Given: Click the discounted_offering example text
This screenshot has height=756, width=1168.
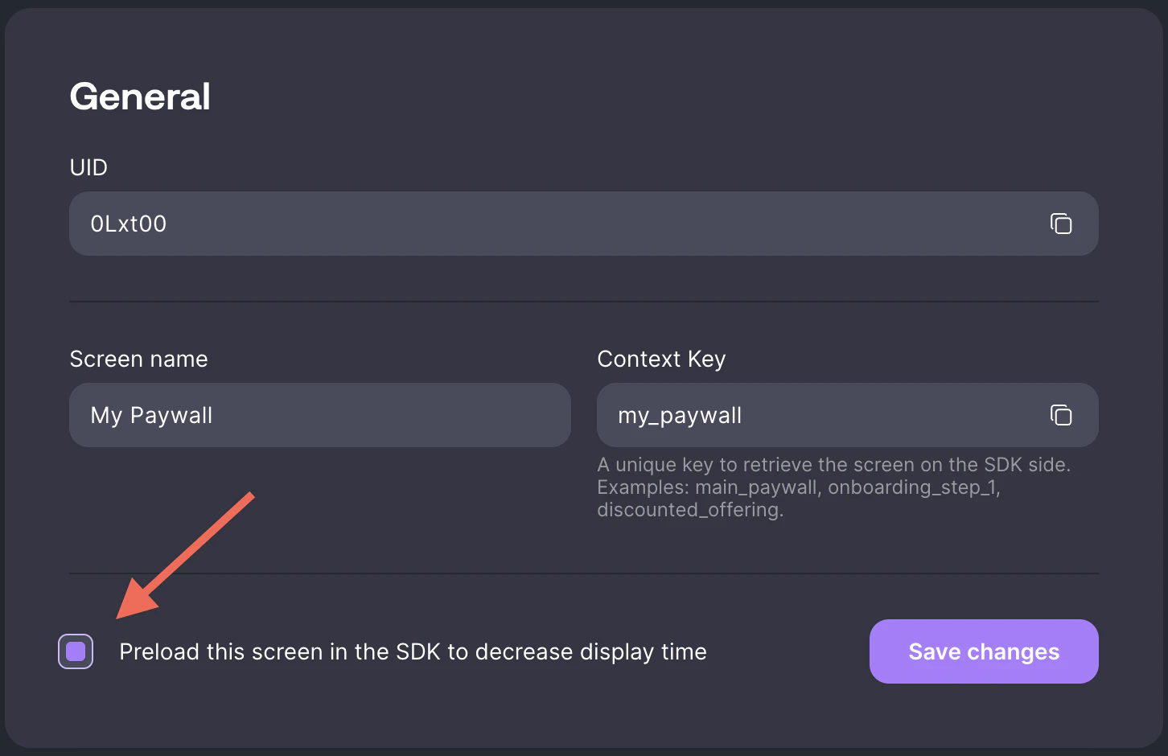Looking at the screenshot, I should (689, 510).
